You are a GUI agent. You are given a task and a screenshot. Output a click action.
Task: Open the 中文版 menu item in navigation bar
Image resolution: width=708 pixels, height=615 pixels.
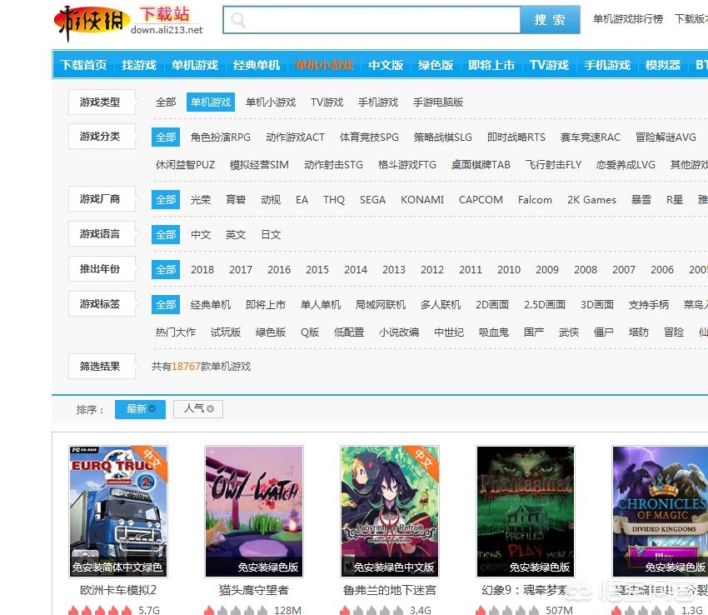386,64
